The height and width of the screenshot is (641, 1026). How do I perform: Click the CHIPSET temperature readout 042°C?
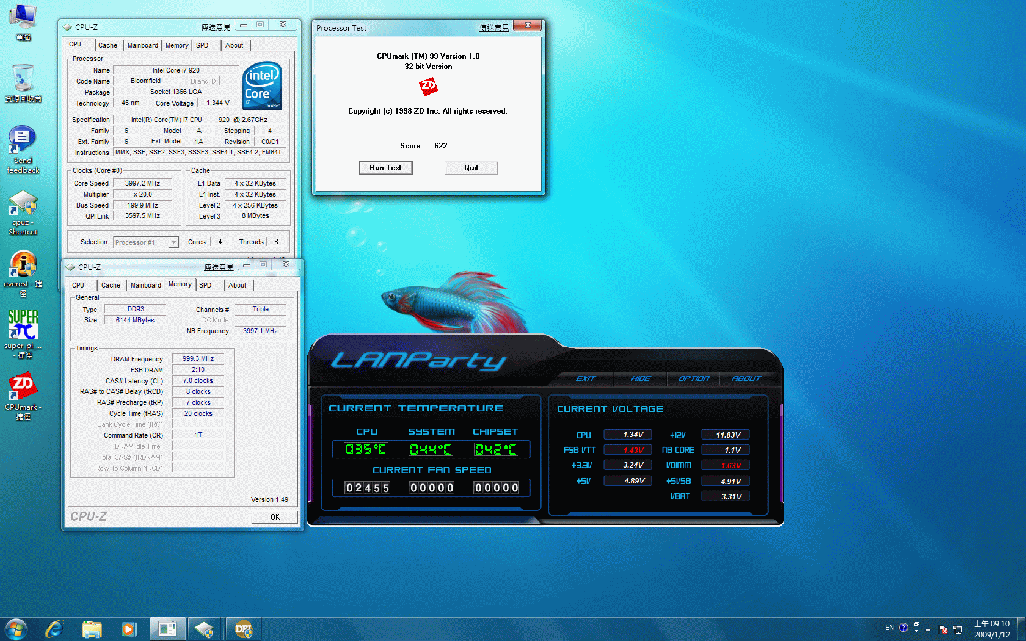click(x=496, y=449)
